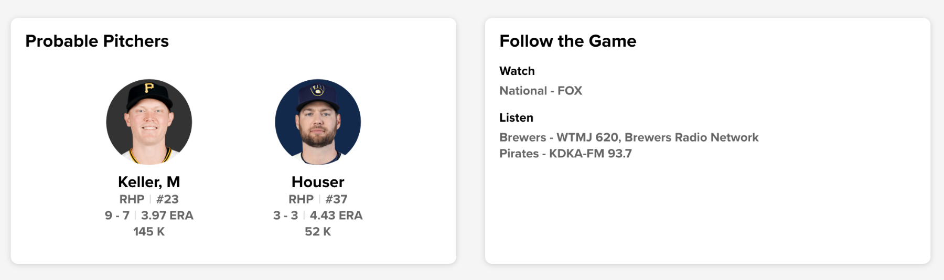Open the Houser player name link
The width and height of the screenshot is (944, 280).
pos(318,182)
